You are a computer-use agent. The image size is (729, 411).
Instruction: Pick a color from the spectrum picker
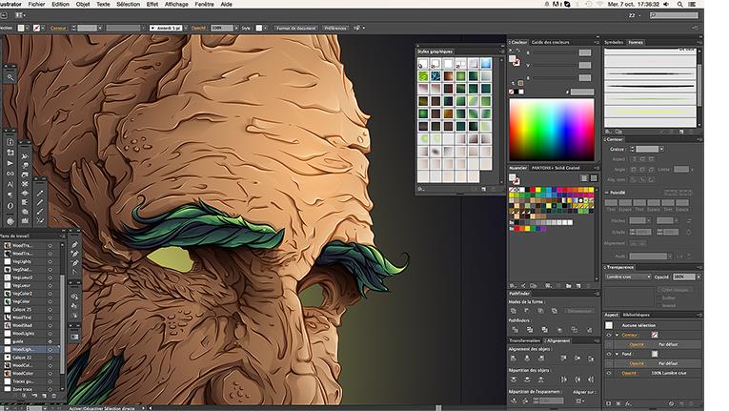click(552, 130)
